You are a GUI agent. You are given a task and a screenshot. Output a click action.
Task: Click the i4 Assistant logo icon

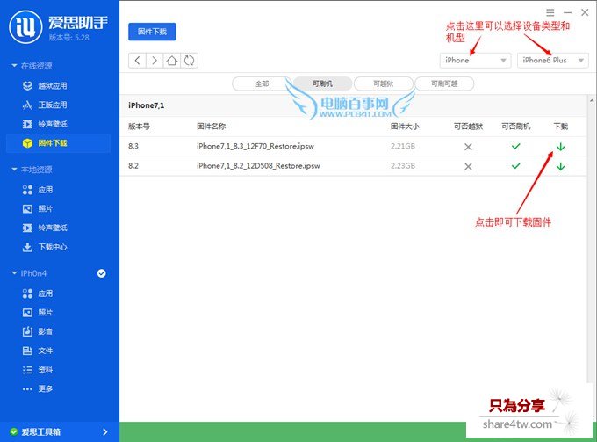[25, 26]
